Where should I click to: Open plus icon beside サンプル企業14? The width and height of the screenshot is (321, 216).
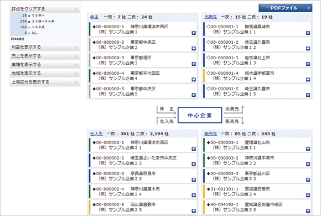308,80
